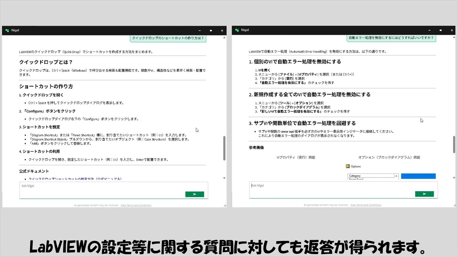This screenshot has height=257, width=458.
Task: Click the scrollbar thumb in the left Nigel chat
Action: pos(224,148)
